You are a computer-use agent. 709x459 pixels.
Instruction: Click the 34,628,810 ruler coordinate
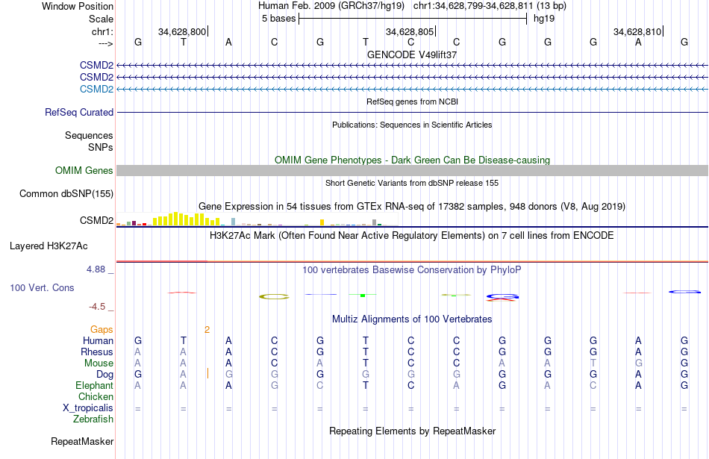(x=637, y=31)
